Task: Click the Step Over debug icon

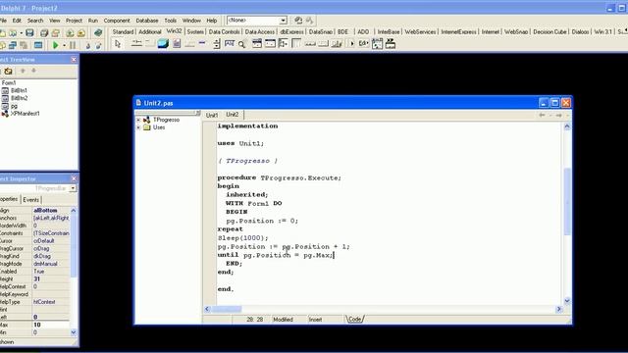Action: coord(98,46)
